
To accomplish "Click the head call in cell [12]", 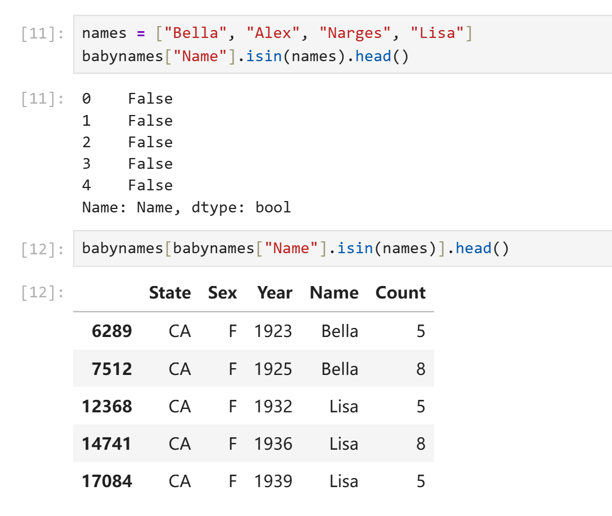I will click(473, 249).
